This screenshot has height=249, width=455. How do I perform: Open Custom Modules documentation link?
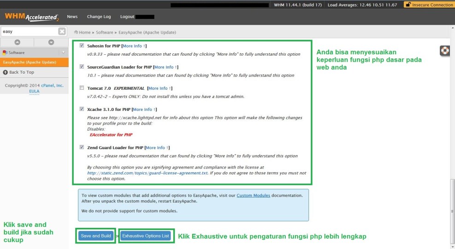point(254,195)
